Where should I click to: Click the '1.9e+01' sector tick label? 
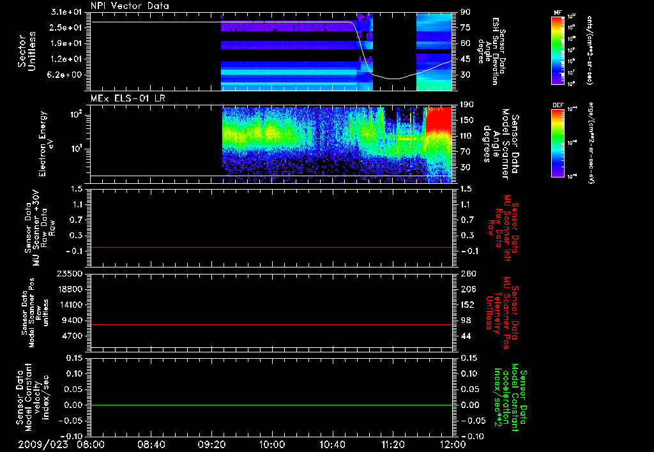pos(66,43)
